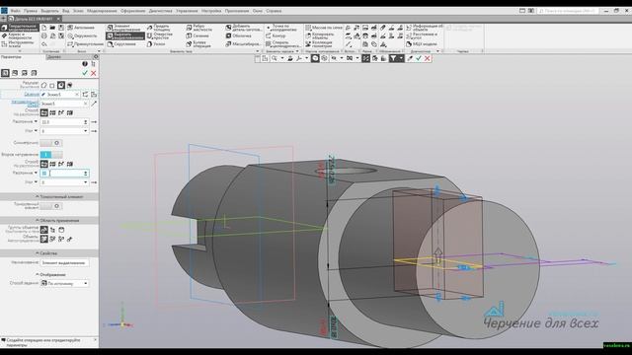This screenshot has height=355, width=632.
Task: Select Копировать объекты command
Action: click(320, 35)
